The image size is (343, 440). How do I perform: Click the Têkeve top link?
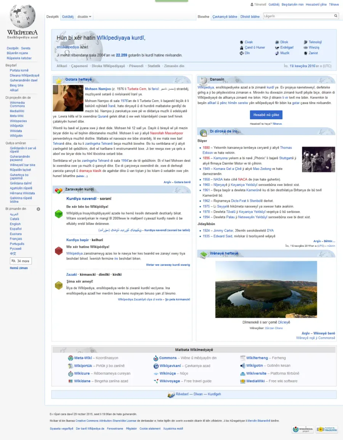(334, 5)
